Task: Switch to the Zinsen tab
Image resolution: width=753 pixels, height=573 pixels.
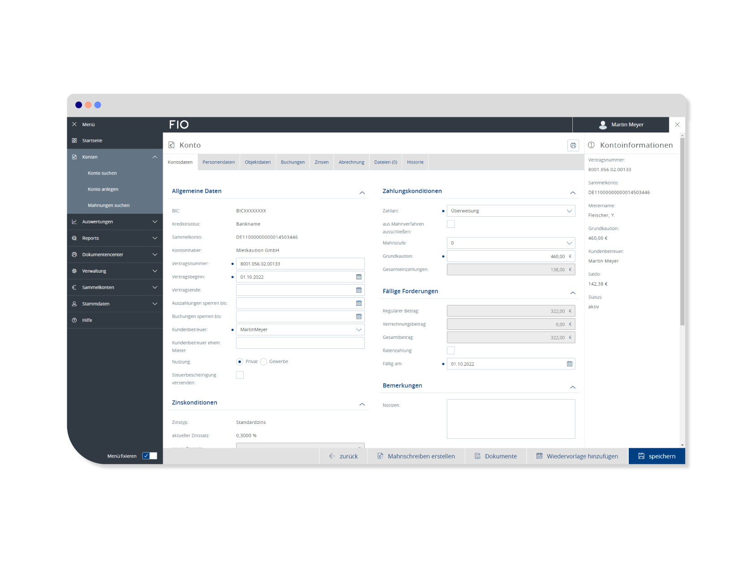Action: coord(321,162)
